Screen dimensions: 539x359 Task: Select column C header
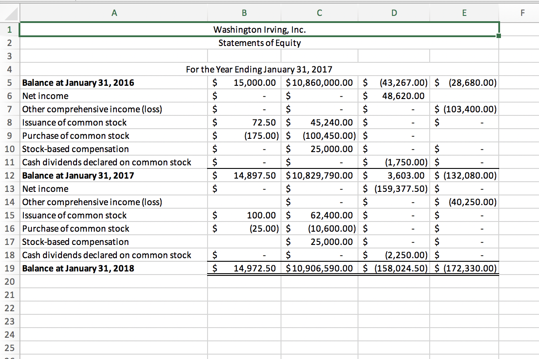pos(320,13)
